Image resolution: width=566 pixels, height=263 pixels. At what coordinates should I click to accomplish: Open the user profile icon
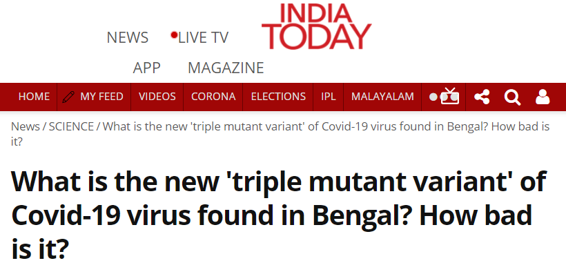[543, 97]
